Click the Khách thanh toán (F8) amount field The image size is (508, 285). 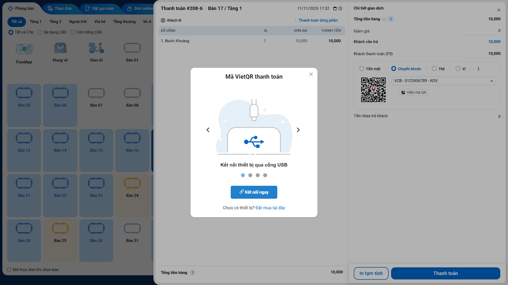point(481,54)
